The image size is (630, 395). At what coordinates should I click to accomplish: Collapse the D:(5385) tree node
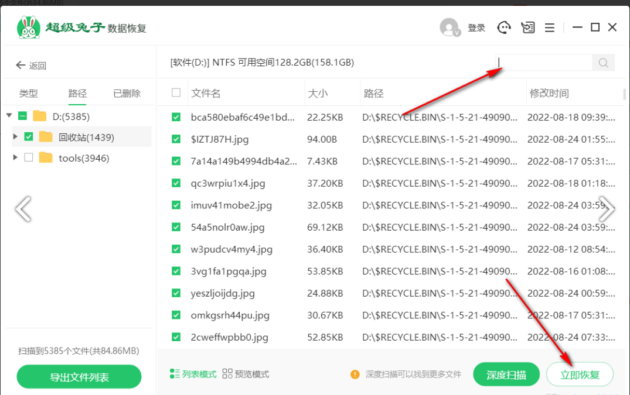tap(9, 115)
